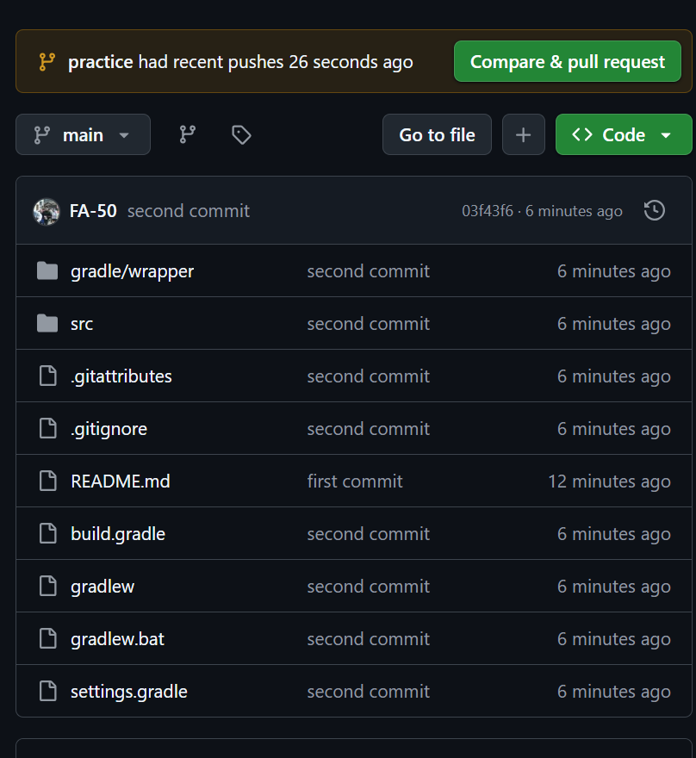Click '6 minutes ago' in the gradlew row
This screenshot has height=758, width=696.
pos(614,587)
